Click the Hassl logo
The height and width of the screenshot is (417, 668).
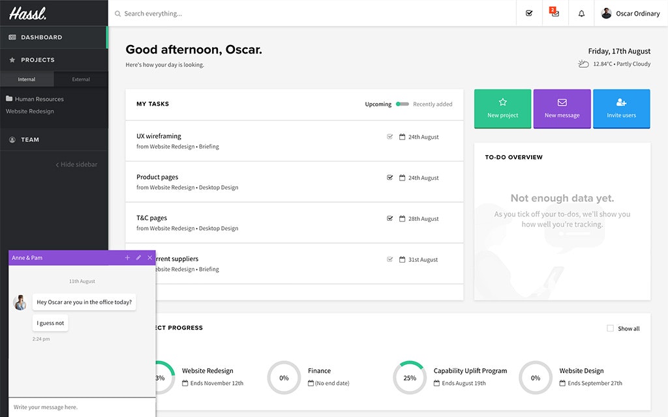(27, 13)
